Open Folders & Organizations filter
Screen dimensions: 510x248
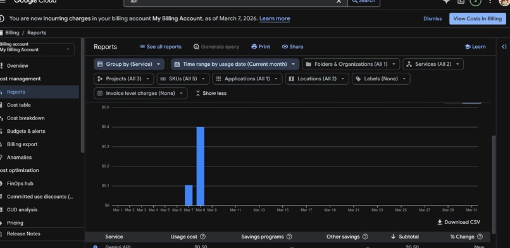pyautogui.click(x=351, y=65)
